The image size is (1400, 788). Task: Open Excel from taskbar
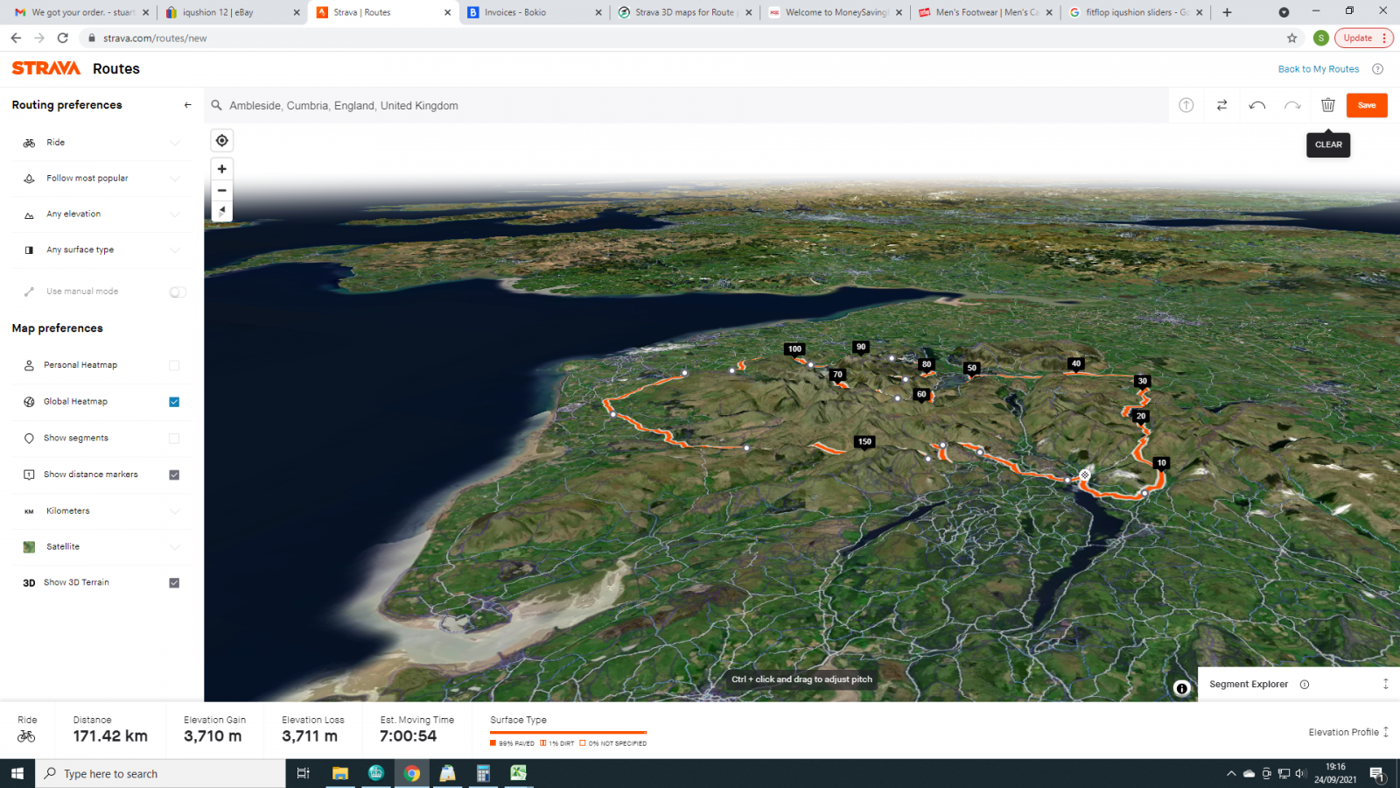pos(519,773)
